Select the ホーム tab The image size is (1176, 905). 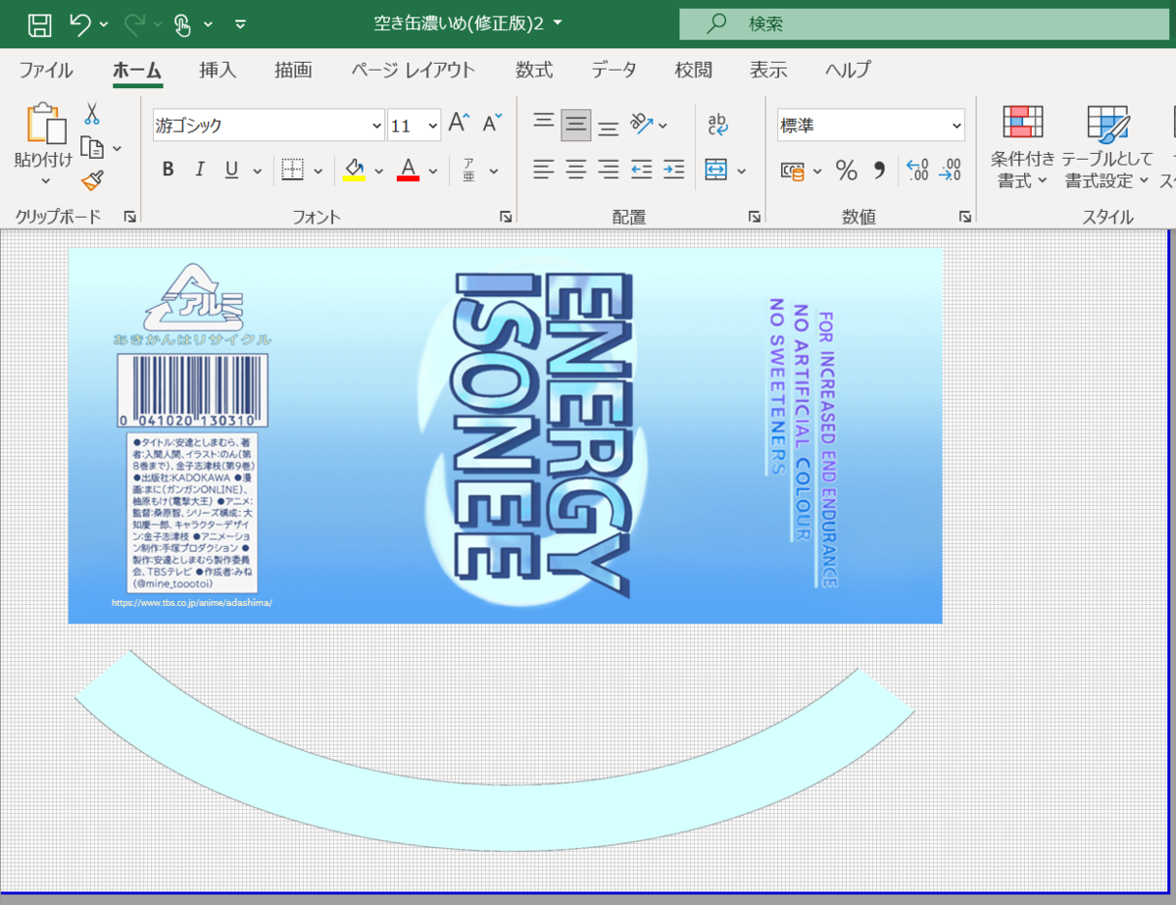pos(137,70)
